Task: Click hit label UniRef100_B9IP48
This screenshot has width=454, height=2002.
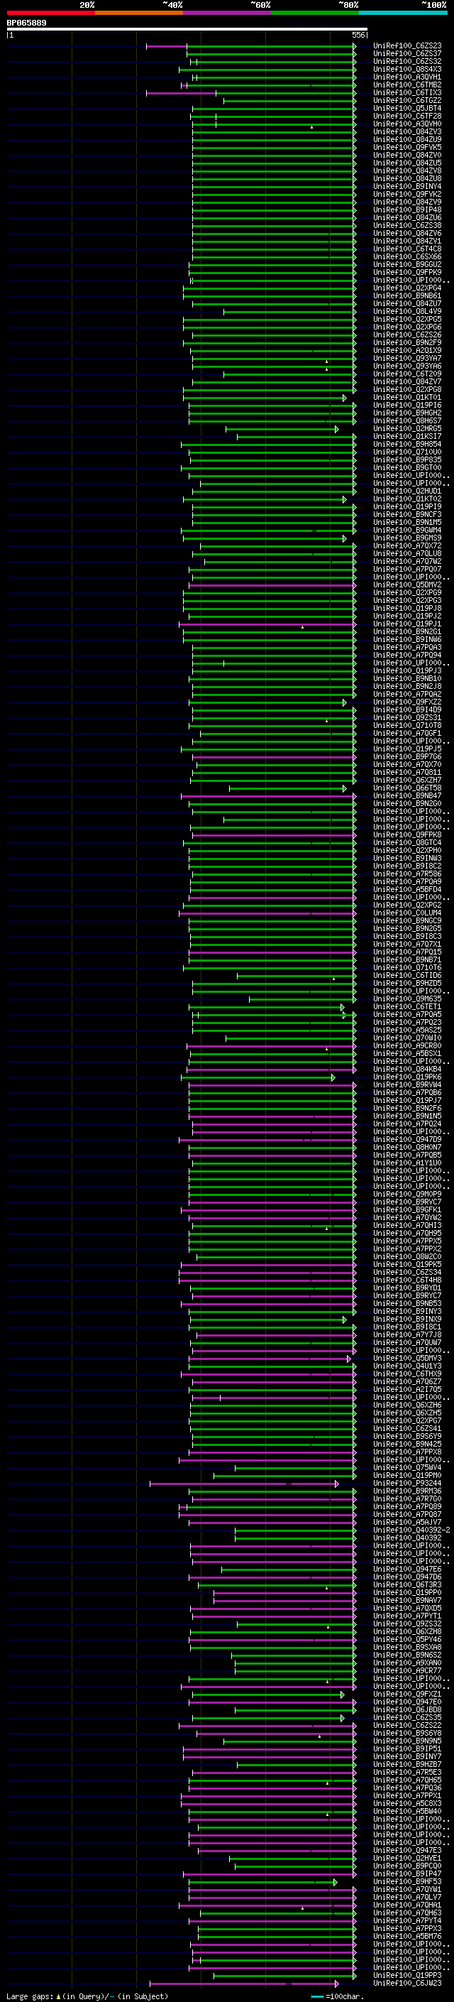Action: point(407,211)
